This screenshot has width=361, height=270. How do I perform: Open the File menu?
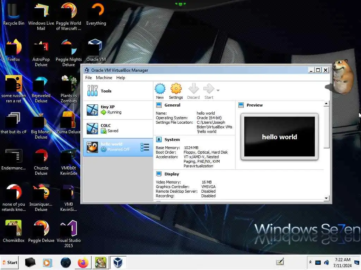88,78
